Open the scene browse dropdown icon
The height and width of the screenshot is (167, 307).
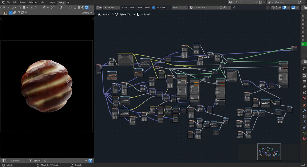231,2
